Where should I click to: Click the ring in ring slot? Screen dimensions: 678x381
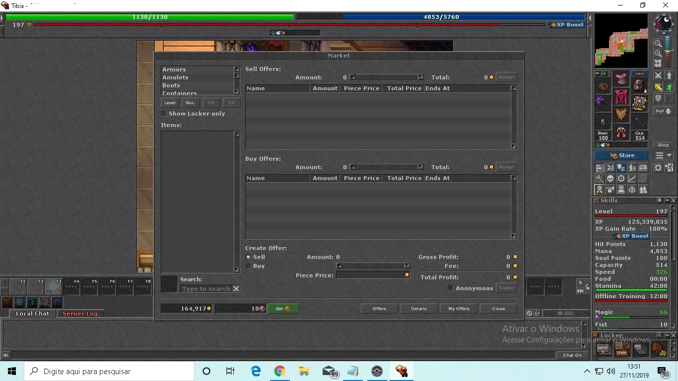(603, 121)
